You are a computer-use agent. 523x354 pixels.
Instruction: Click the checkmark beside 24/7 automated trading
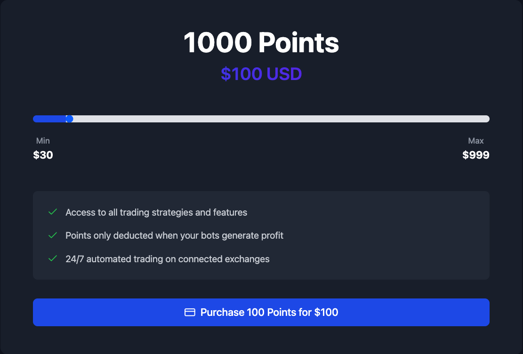click(53, 259)
